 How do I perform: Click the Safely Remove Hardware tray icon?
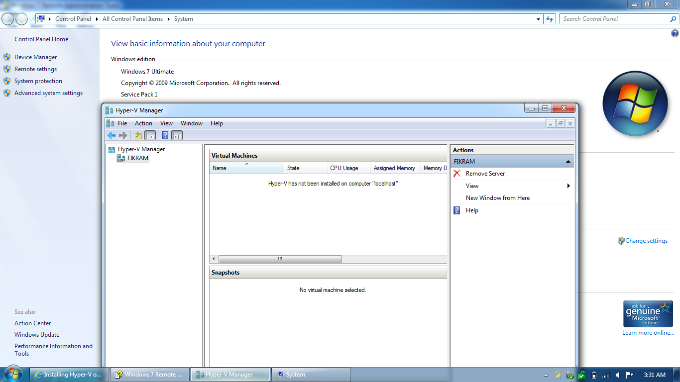[570, 375]
